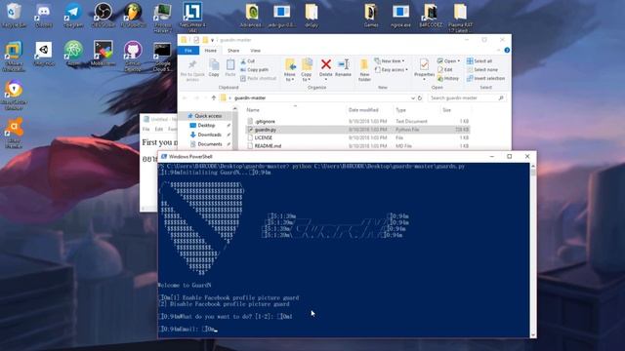Click Pin to Quick access button
The height and width of the screenshot is (351, 625).
[192, 70]
